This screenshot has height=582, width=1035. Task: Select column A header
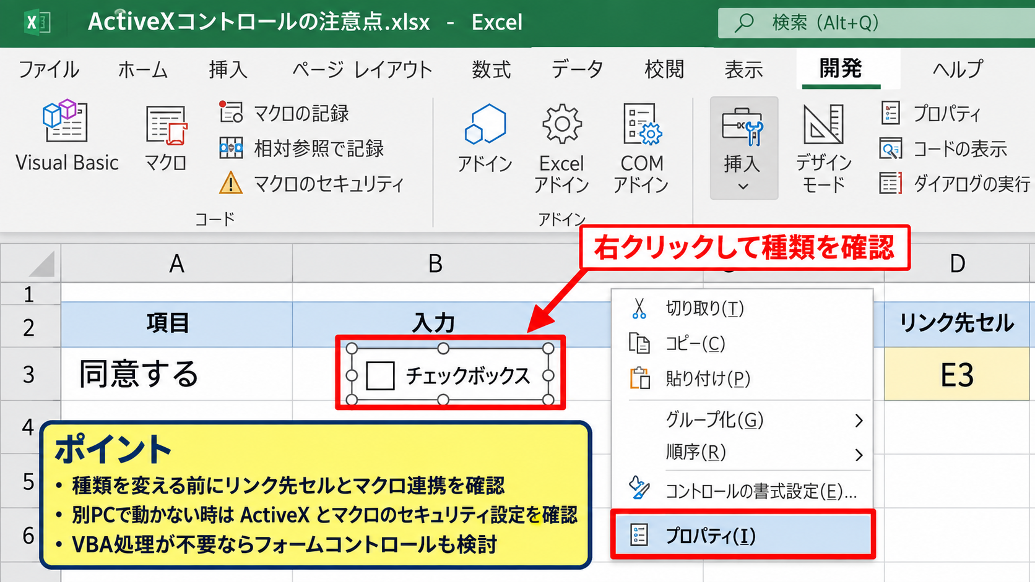pyautogui.click(x=176, y=263)
